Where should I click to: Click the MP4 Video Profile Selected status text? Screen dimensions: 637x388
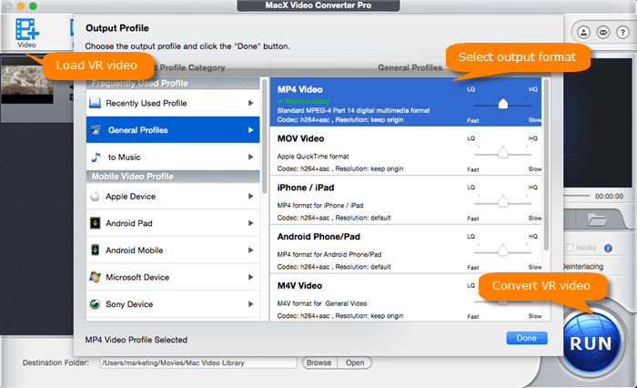[x=136, y=340]
